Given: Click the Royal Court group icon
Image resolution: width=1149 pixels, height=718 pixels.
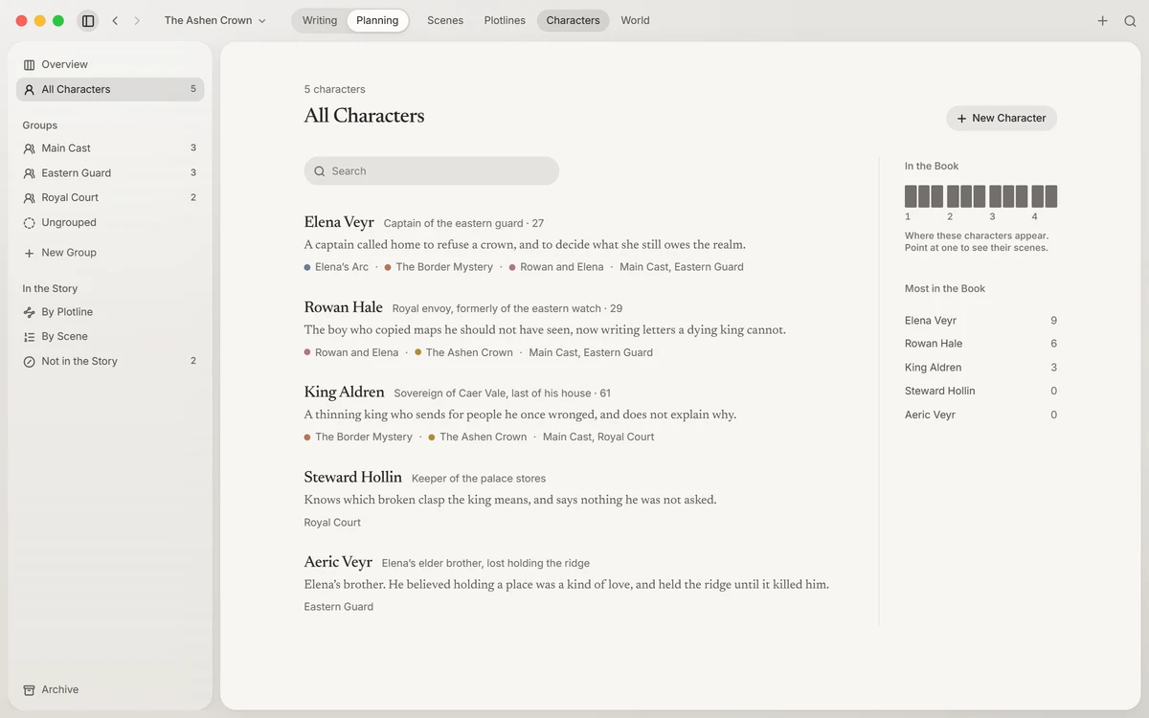Looking at the screenshot, I should click(x=29, y=197).
